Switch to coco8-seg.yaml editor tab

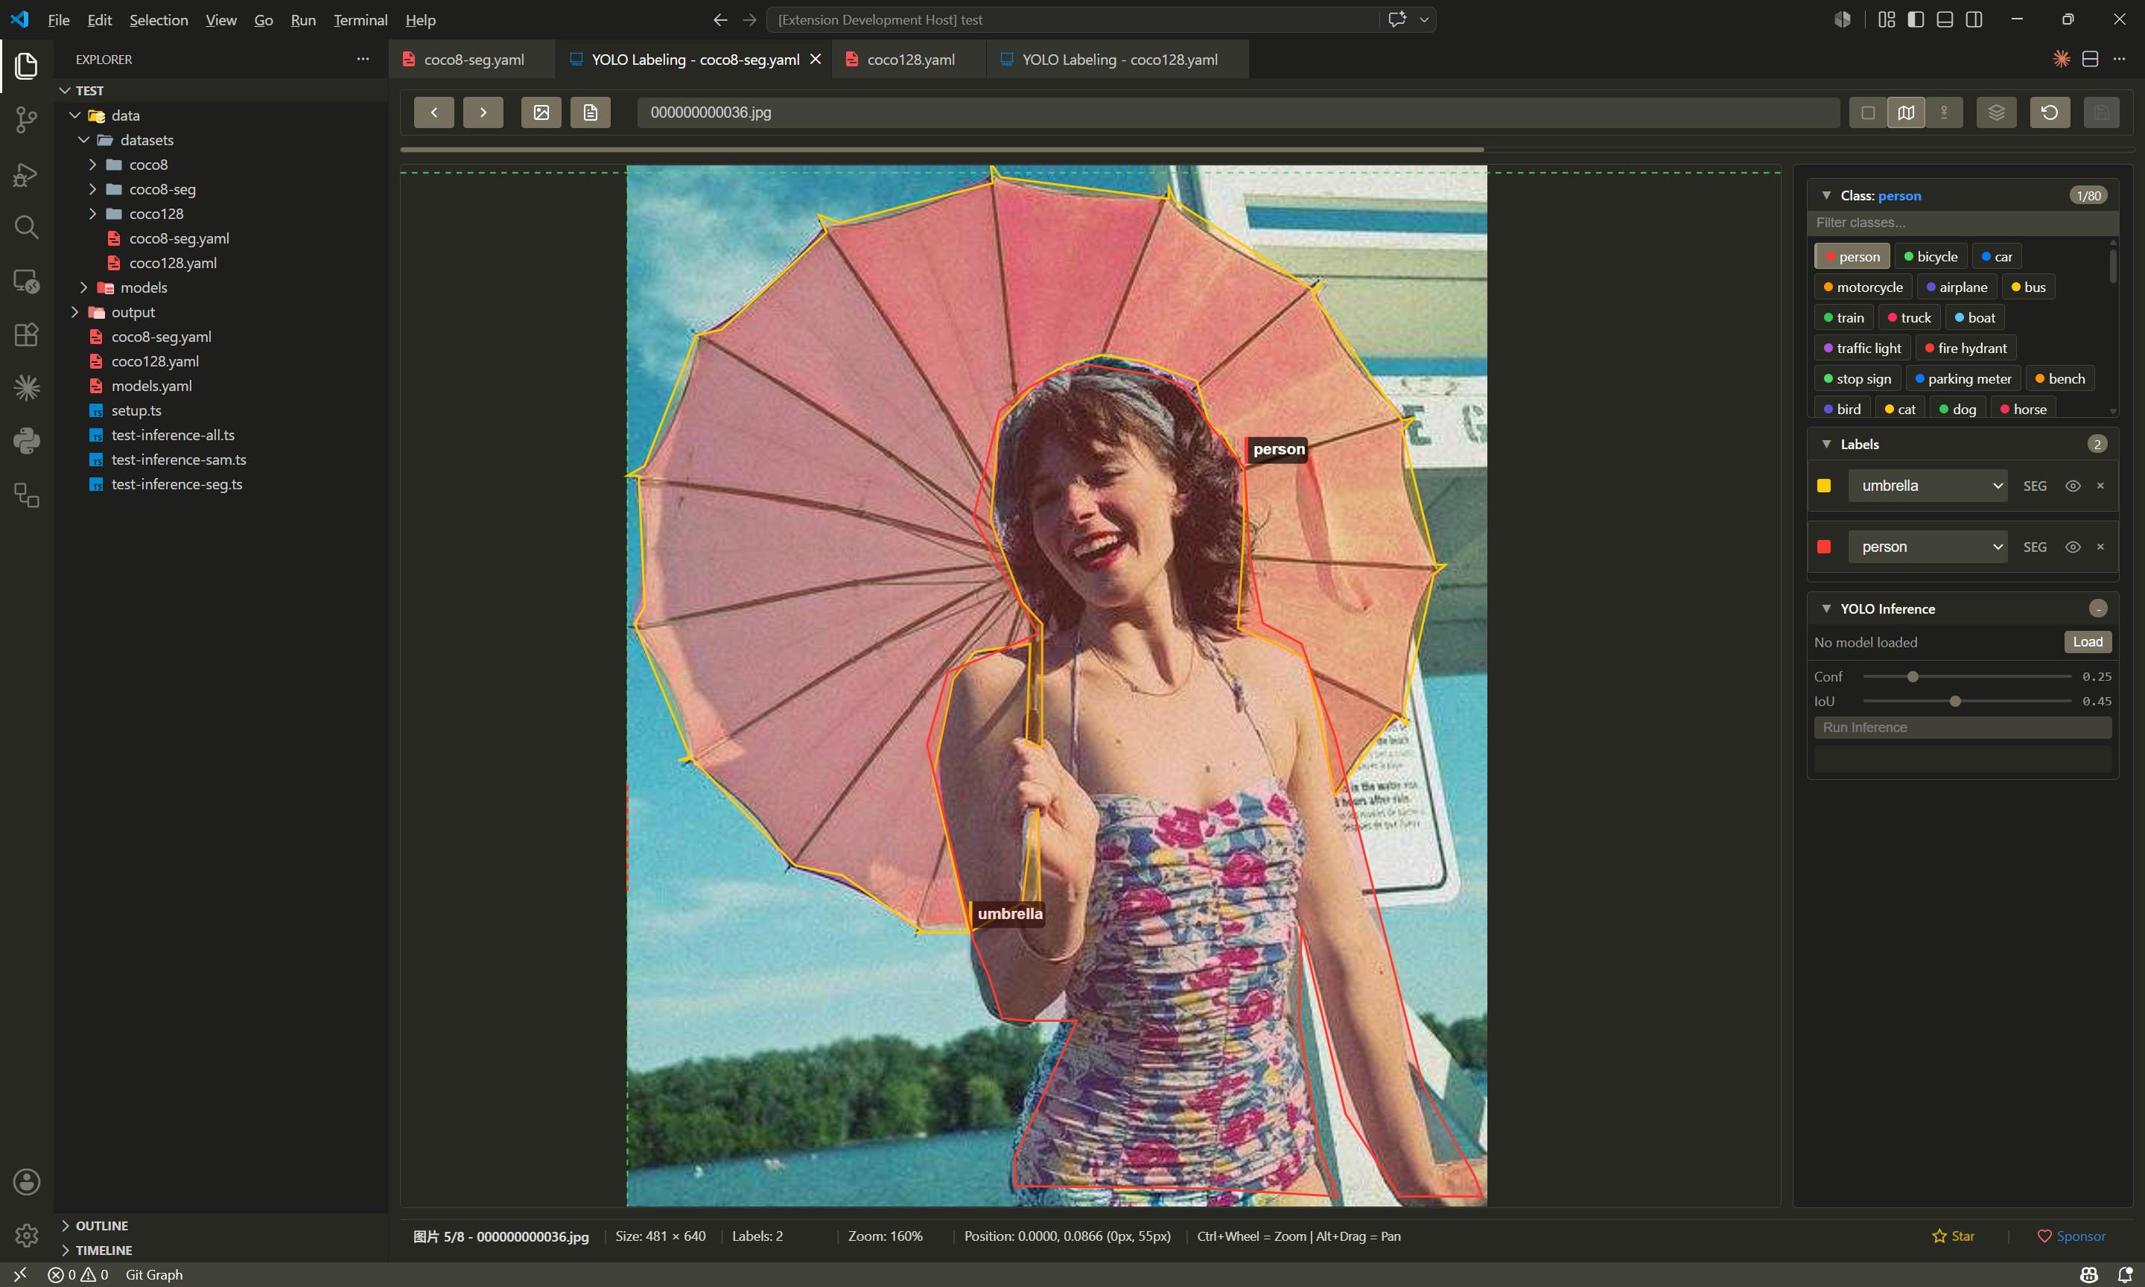[x=474, y=59]
